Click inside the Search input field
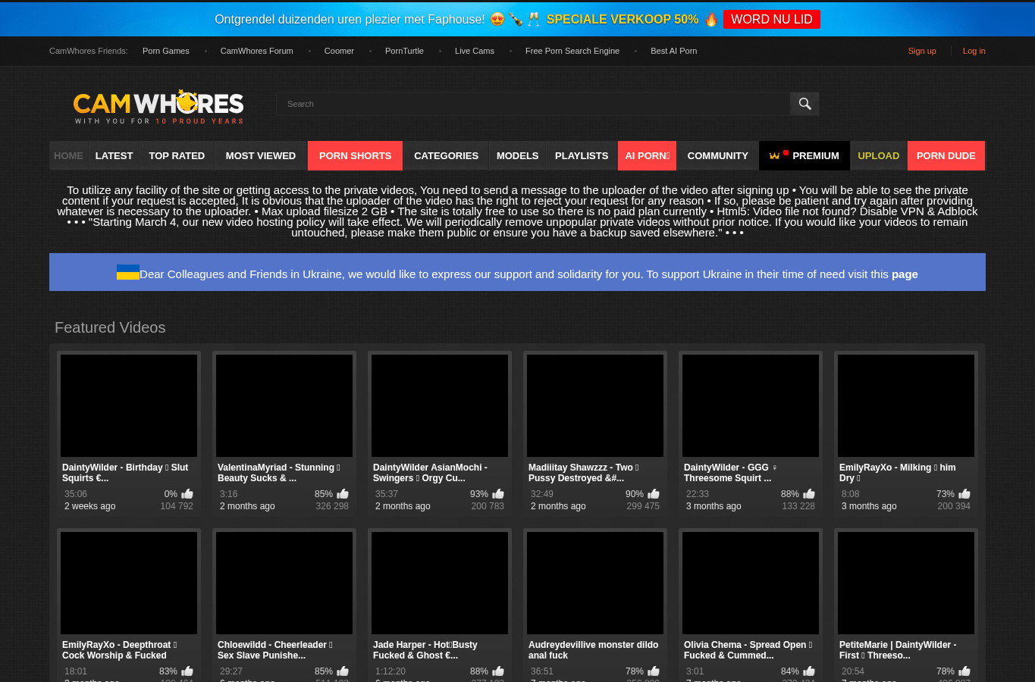The image size is (1035, 682). [533, 104]
